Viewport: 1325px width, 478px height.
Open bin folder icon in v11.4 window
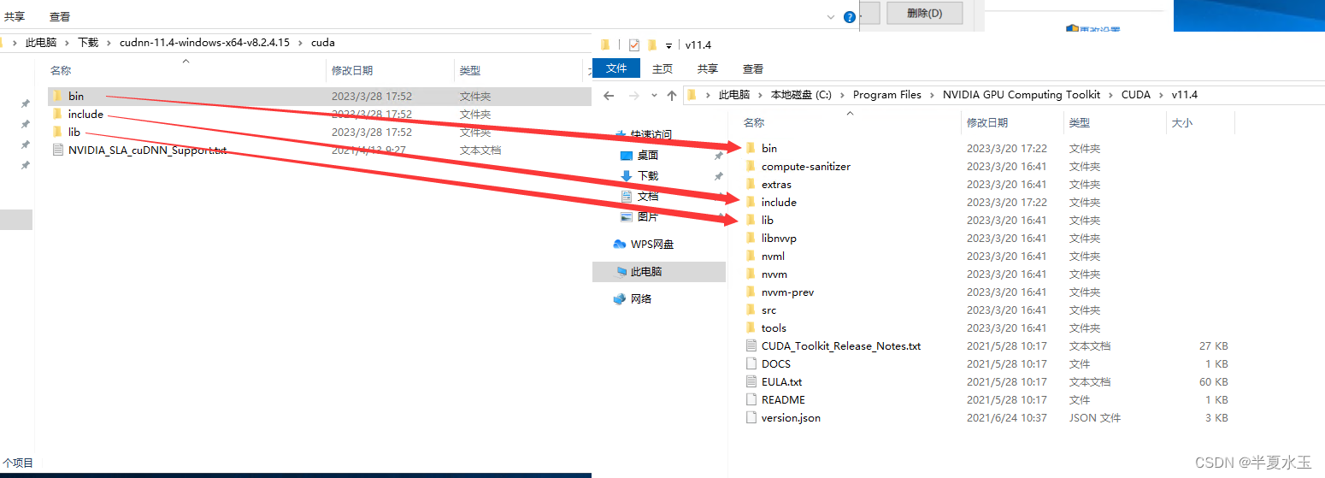click(751, 148)
